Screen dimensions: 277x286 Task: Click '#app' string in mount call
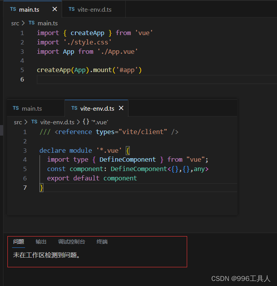point(127,70)
